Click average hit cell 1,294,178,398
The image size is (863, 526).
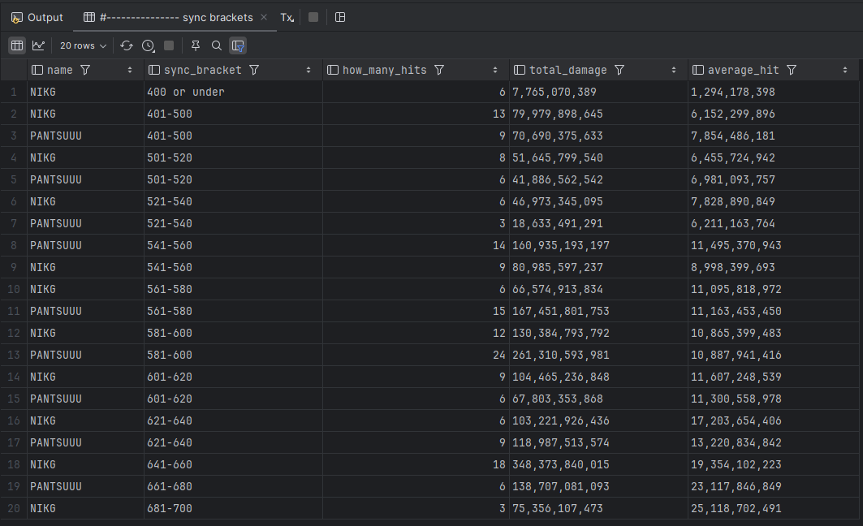pyautogui.click(x=773, y=92)
